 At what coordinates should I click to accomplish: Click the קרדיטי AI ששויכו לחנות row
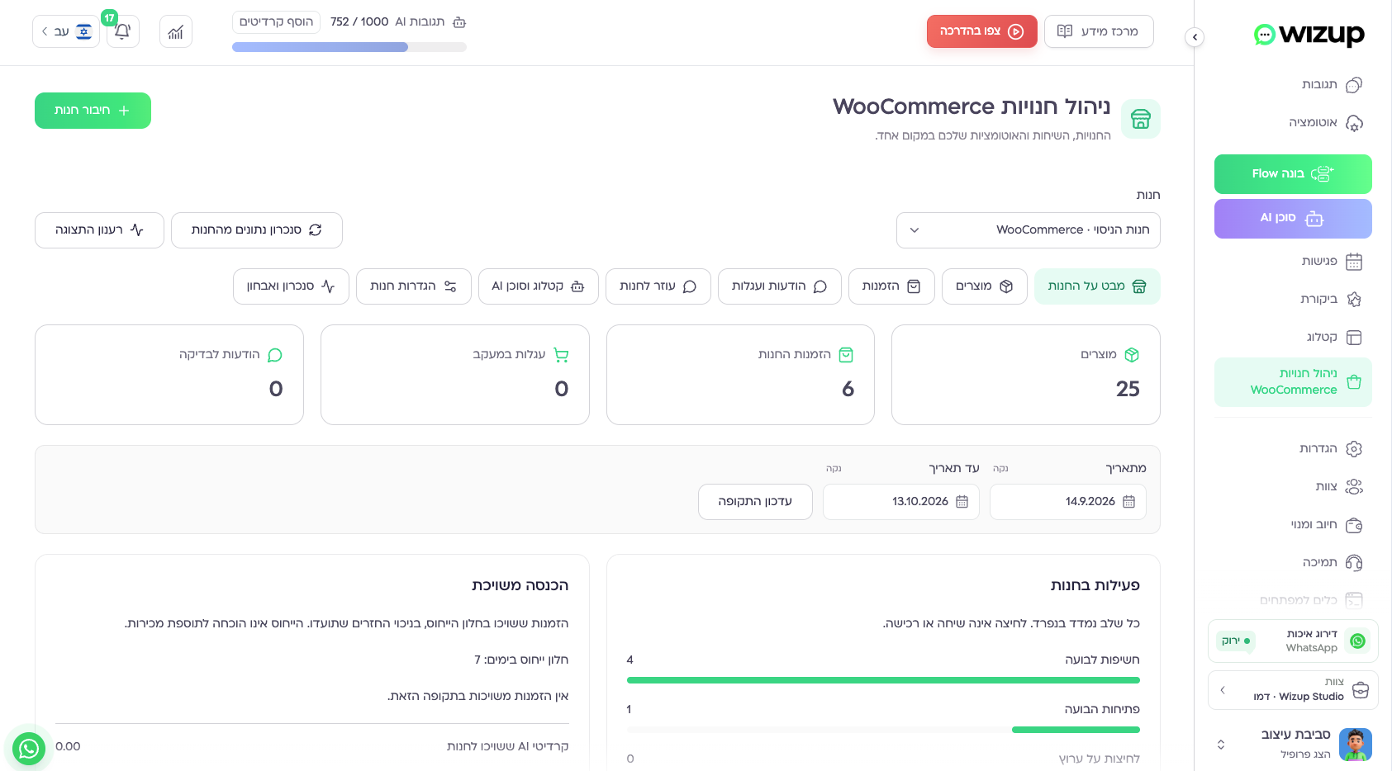click(x=312, y=747)
